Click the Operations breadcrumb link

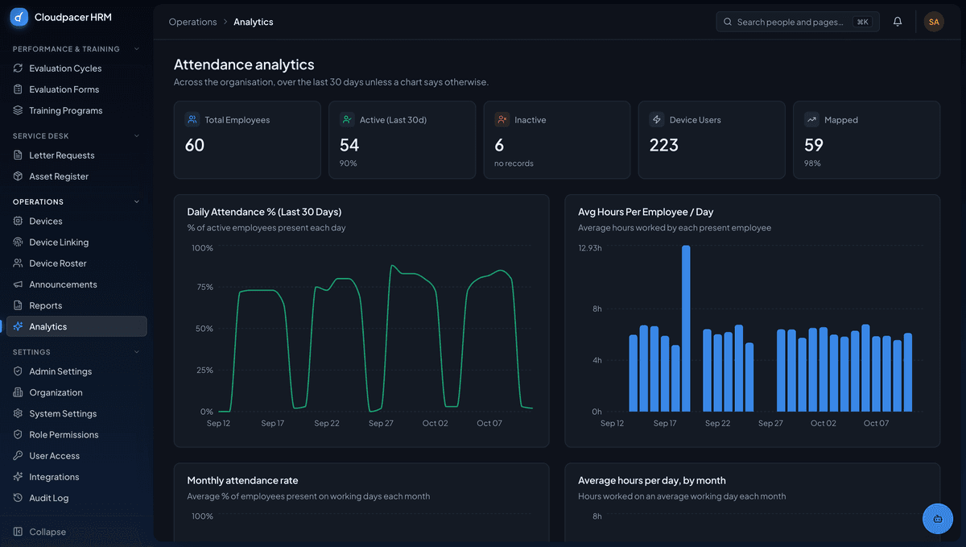click(192, 22)
